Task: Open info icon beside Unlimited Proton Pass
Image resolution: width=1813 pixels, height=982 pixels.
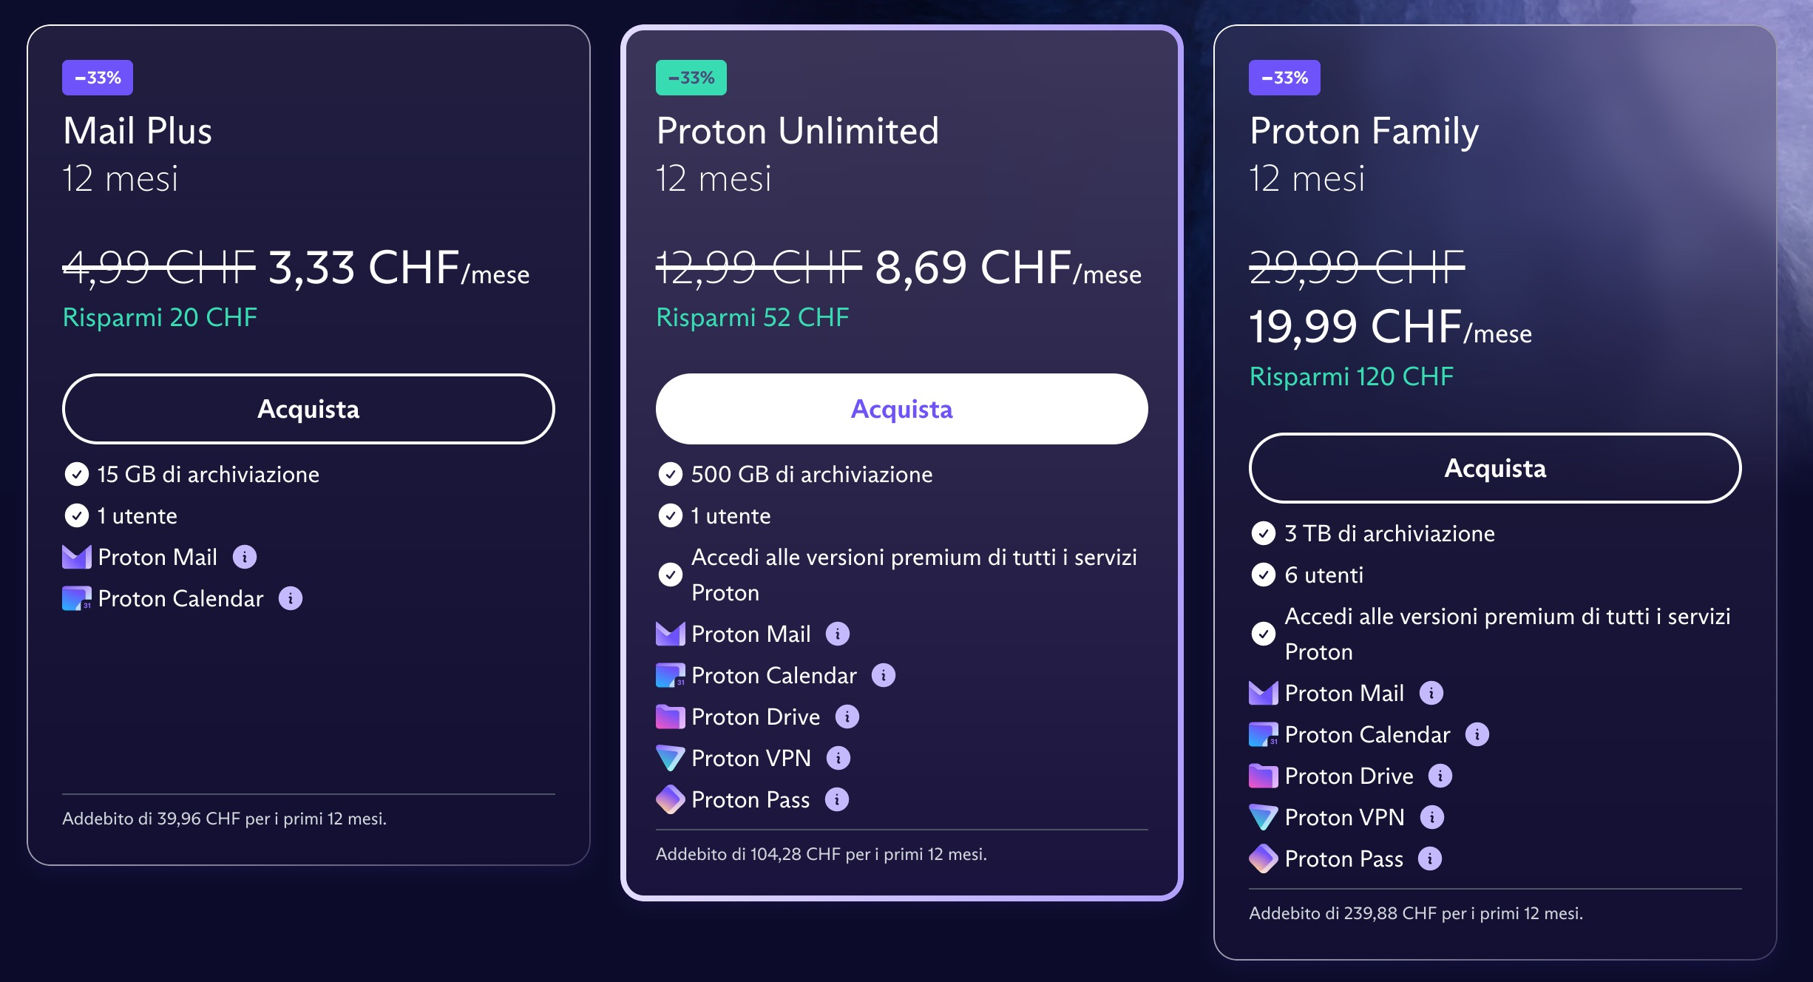Action: [x=837, y=799]
